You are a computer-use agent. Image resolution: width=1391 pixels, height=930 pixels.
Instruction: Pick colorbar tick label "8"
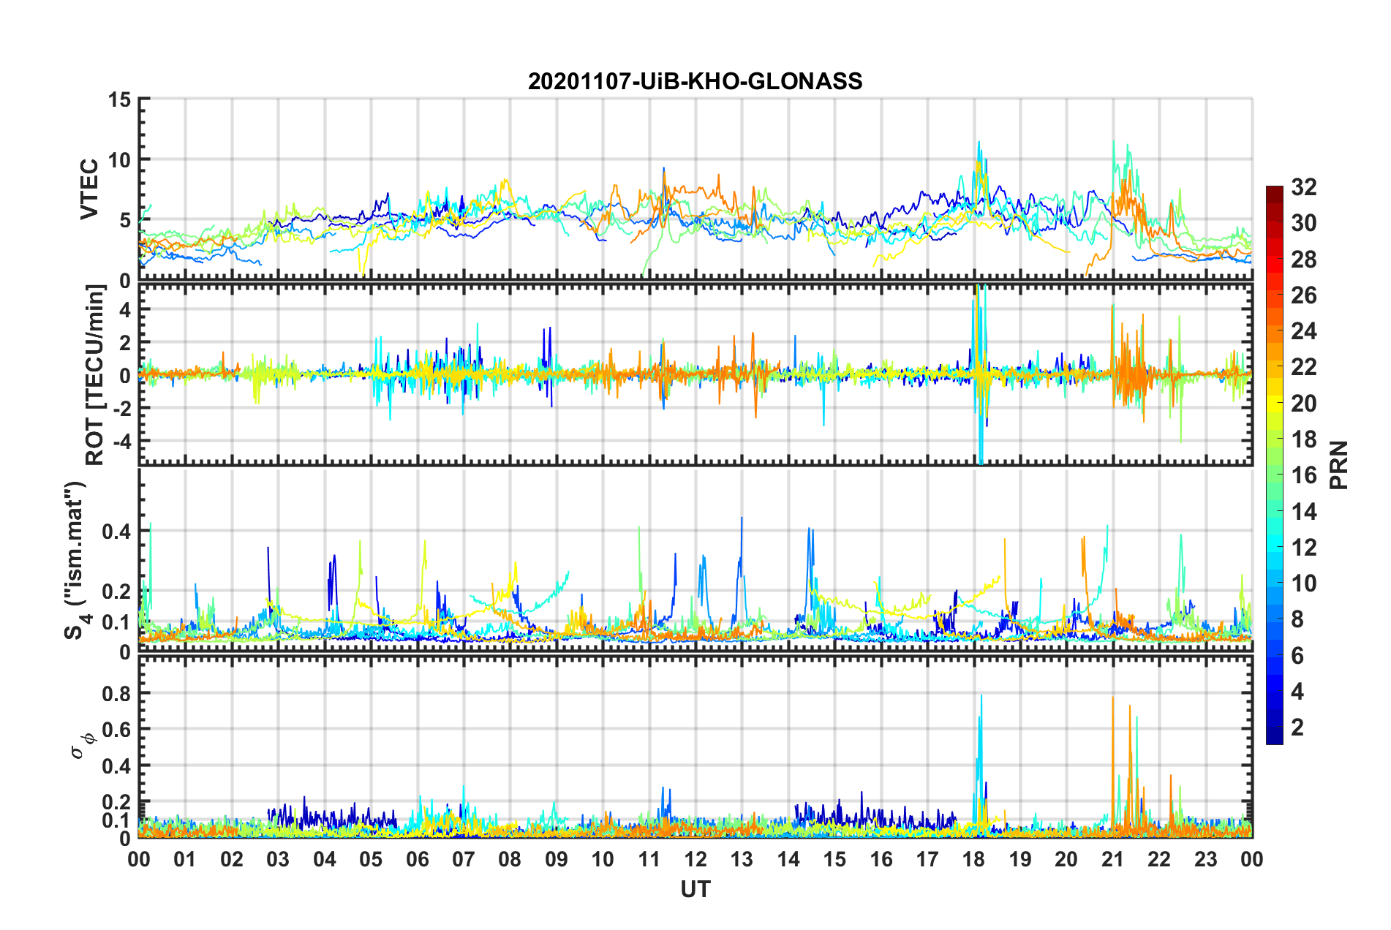pos(1297,620)
